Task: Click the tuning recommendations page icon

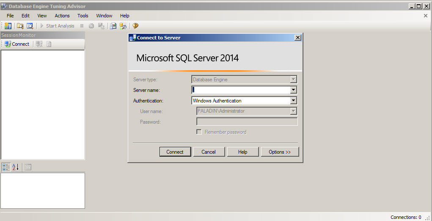Action: [113, 26]
